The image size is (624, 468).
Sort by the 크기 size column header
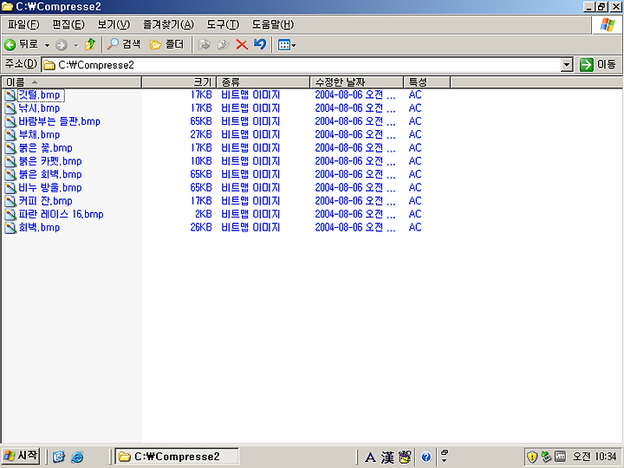[x=179, y=82]
